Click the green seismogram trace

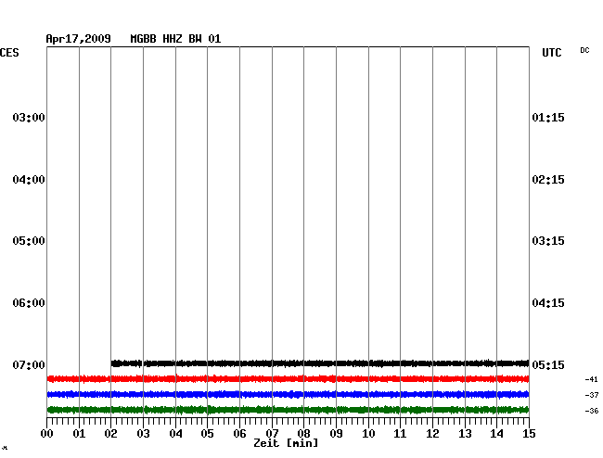288,410
